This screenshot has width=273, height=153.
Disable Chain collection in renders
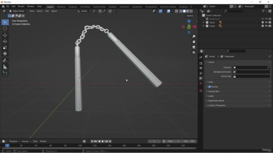point(270,26)
